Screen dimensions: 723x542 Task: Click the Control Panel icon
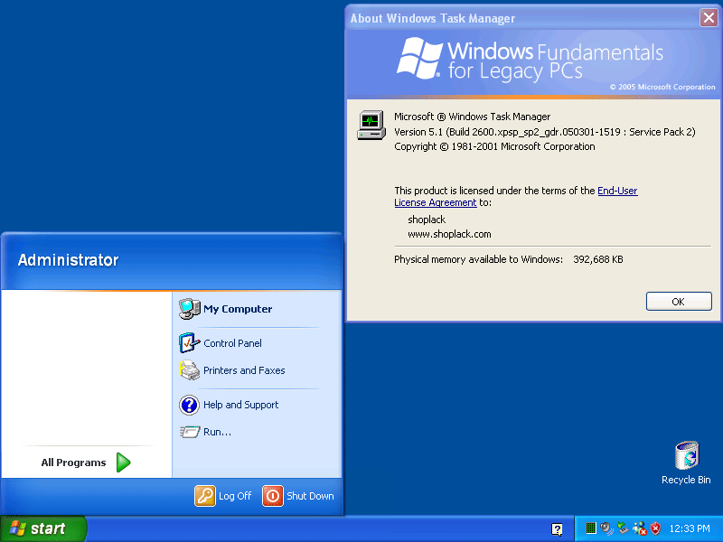(189, 343)
